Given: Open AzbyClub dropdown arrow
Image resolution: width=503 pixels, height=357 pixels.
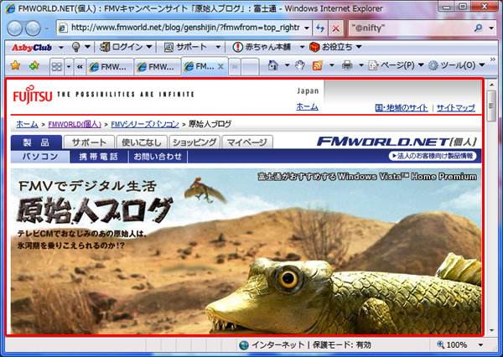Looking at the screenshot, I should (x=61, y=48).
